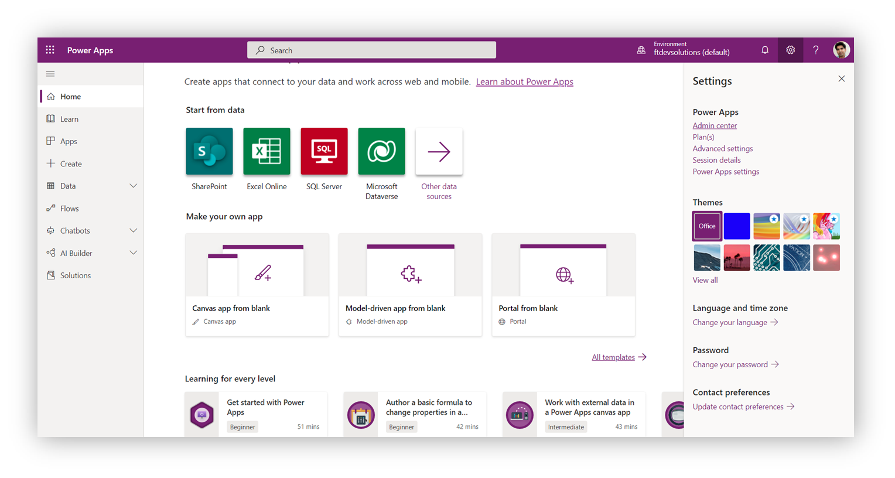895x478 pixels.
Task: Click the Work with external data course icon
Action: 520,415
